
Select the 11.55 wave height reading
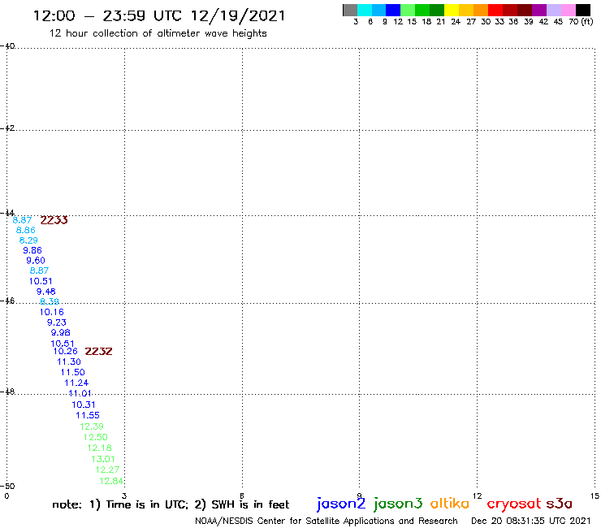point(88,415)
